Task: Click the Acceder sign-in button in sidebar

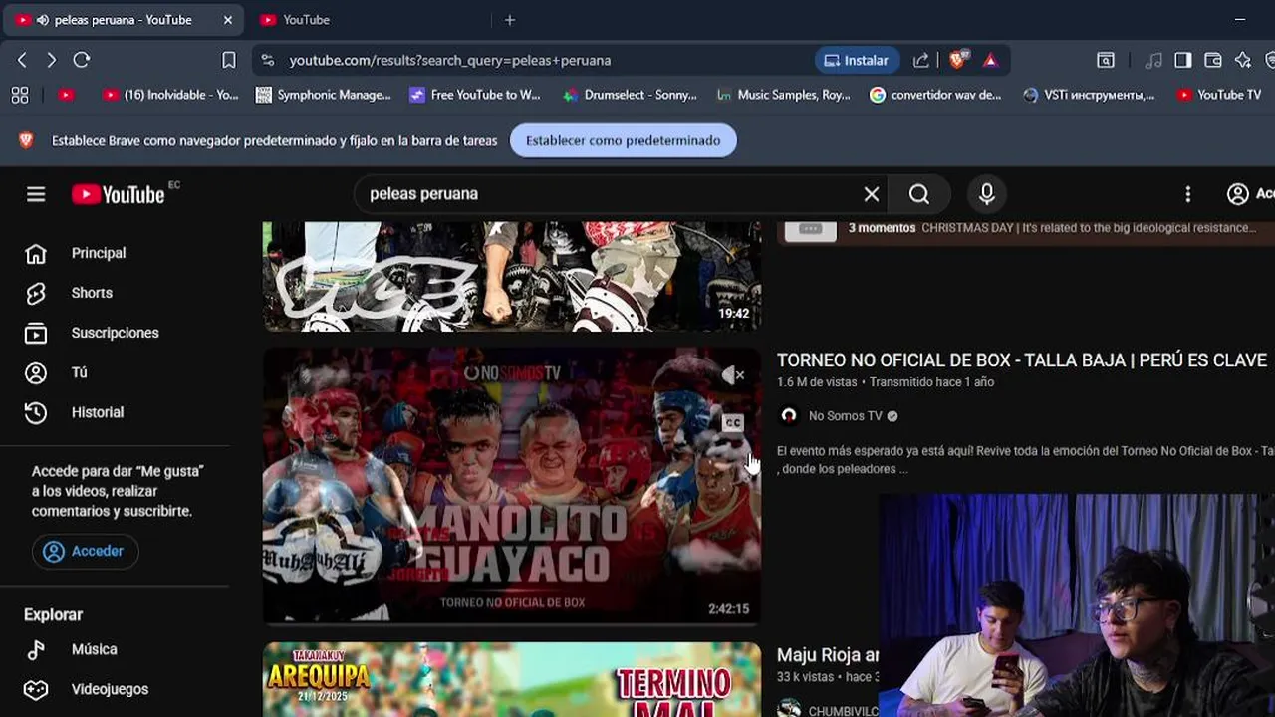Action: [85, 551]
